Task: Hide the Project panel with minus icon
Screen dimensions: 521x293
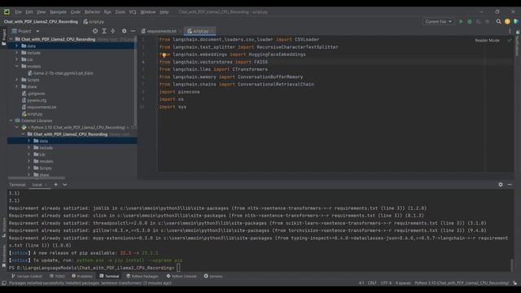Action: (x=133, y=31)
